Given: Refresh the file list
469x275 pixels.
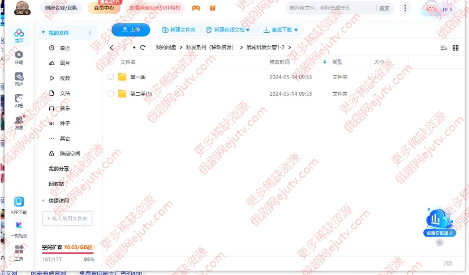Looking at the screenshot, I should (143, 48).
